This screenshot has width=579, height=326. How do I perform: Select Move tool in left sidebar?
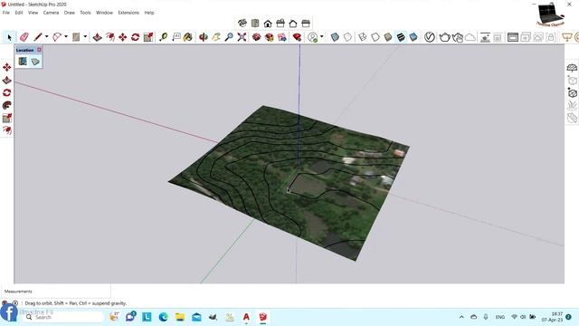[x=6, y=67]
